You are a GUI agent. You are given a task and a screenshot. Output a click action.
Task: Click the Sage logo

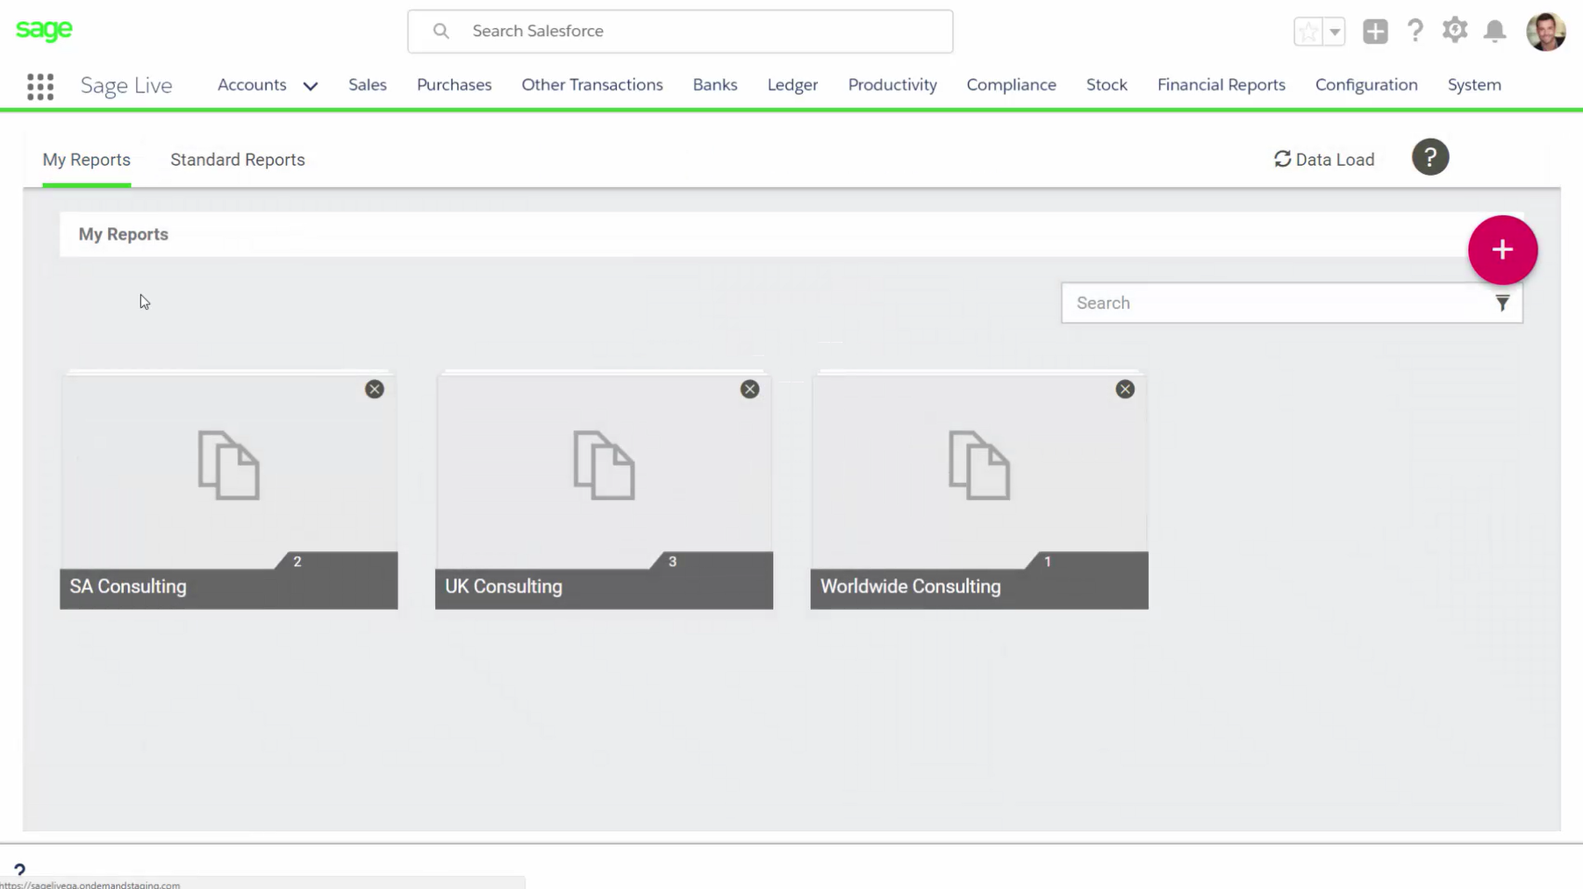coord(44,30)
